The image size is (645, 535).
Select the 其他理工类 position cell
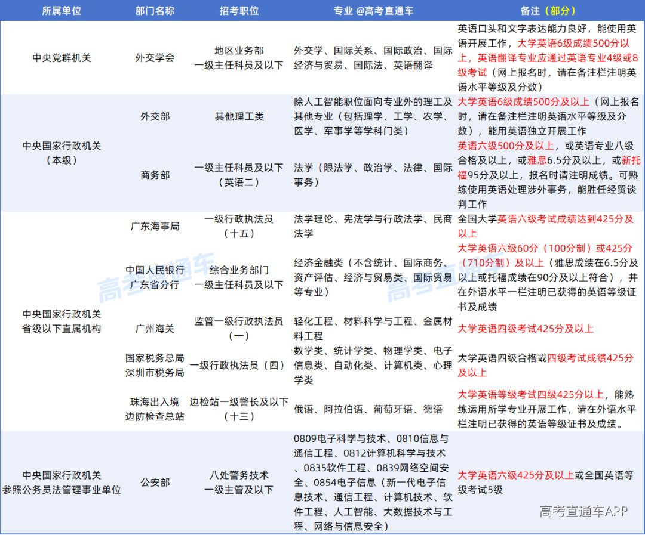point(239,116)
